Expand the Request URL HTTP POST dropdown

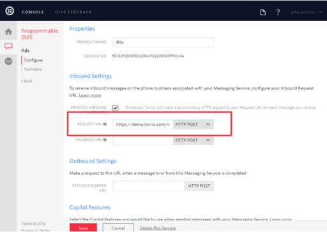pos(194,125)
